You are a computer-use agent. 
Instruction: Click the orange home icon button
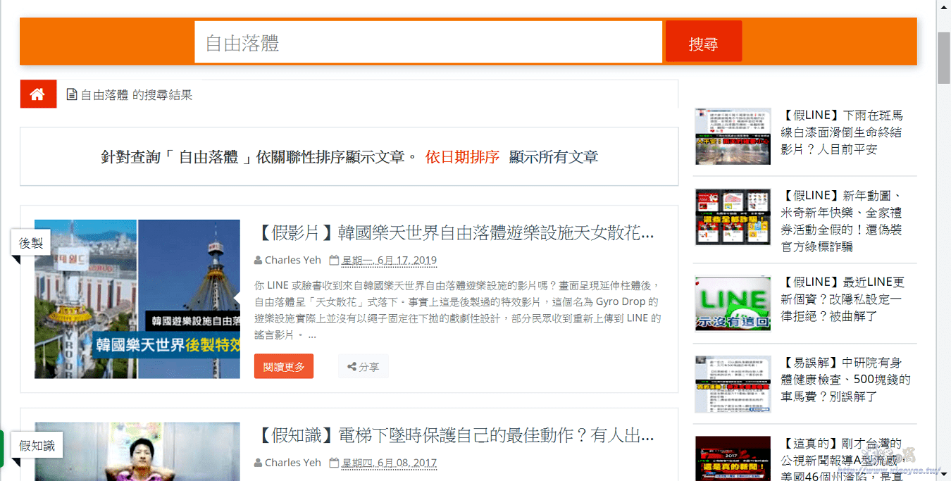tap(38, 94)
